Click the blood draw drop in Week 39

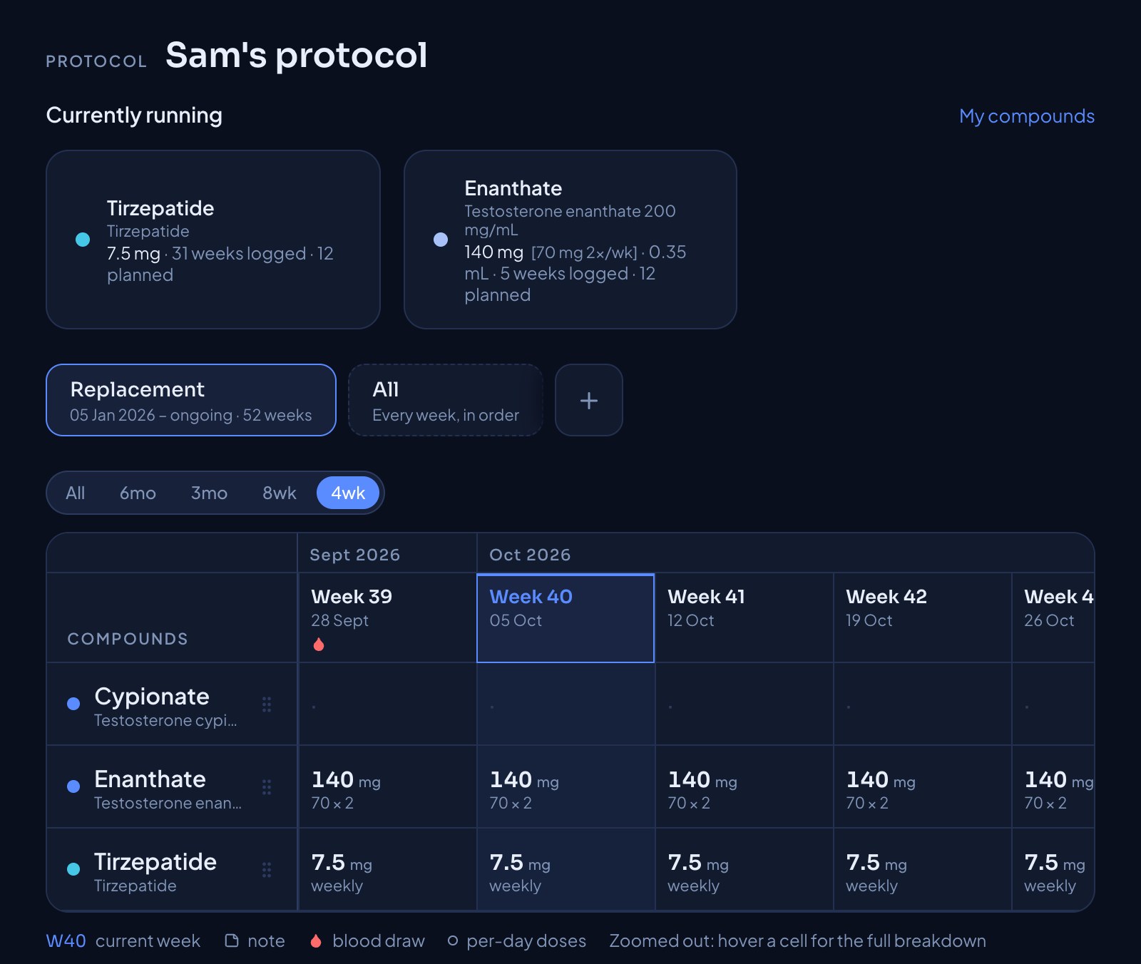(x=319, y=645)
